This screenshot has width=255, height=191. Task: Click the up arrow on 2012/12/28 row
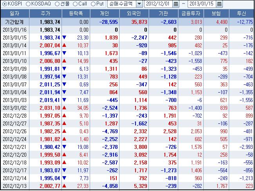click(64, 116)
